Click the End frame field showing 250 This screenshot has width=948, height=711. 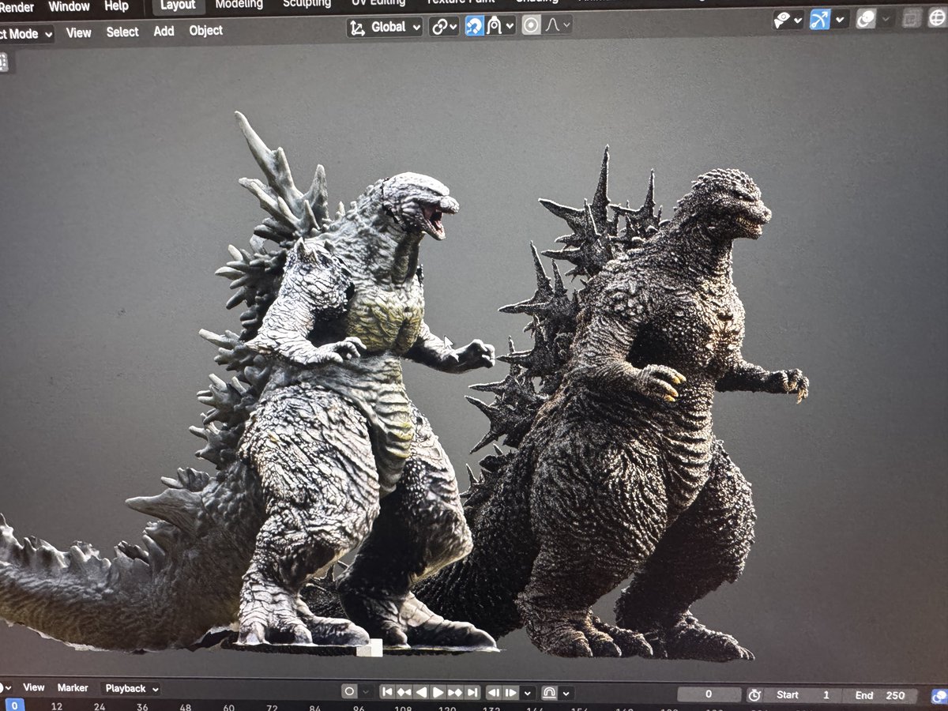click(x=879, y=696)
